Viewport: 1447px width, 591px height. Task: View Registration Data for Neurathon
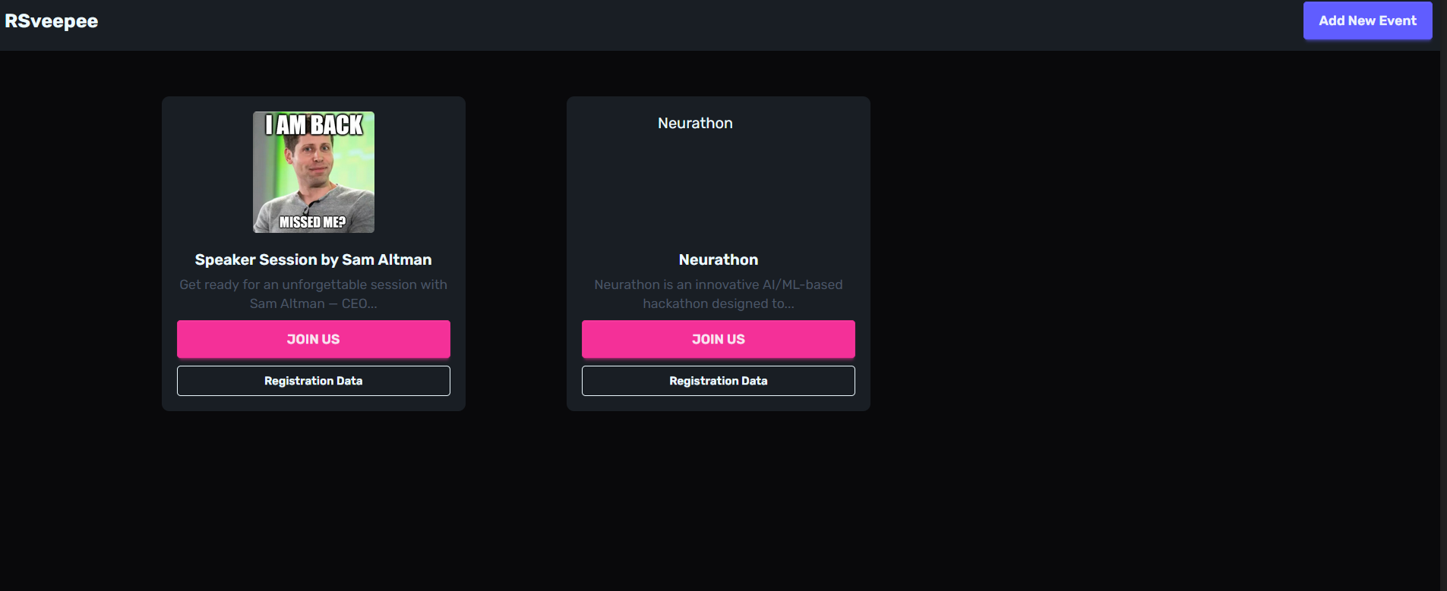click(719, 381)
